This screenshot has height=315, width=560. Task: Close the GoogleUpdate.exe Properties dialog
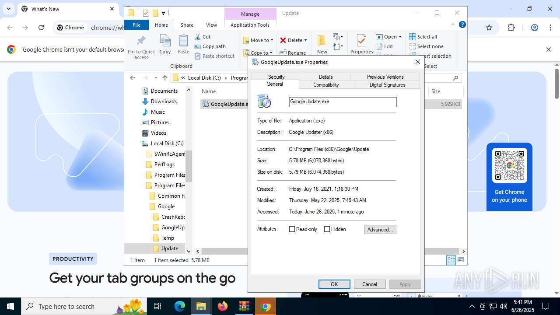tap(417, 62)
